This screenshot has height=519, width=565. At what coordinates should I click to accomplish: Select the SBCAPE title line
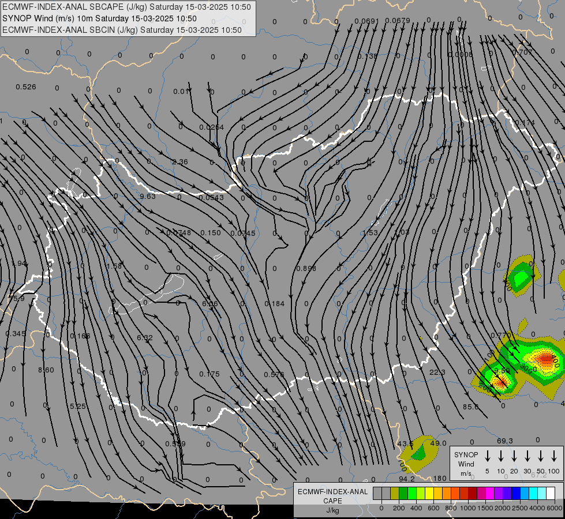click(x=126, y=7)
